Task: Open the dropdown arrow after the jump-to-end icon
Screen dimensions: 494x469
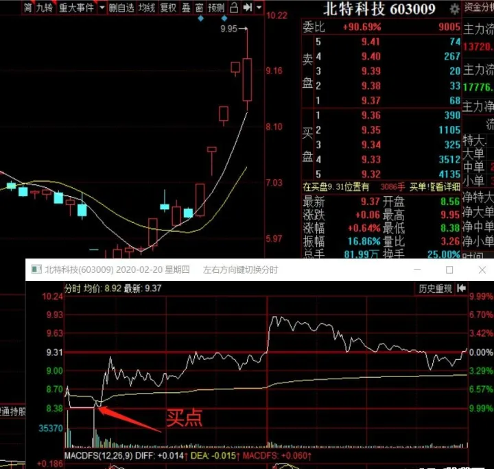Action: click(x=259, y=8)
